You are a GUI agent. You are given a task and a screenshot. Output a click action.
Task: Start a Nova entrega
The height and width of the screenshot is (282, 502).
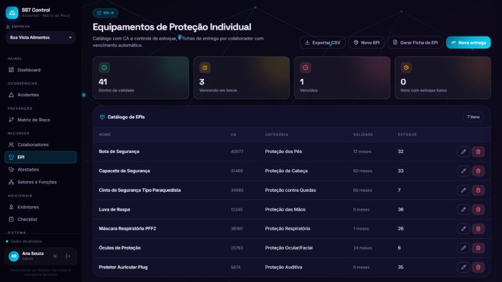coord(468,43)
